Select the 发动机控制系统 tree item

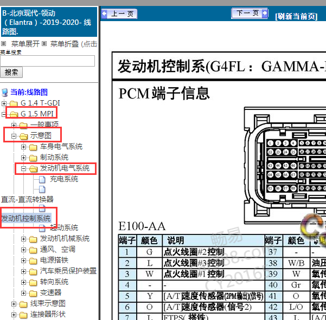coord(26,218)
